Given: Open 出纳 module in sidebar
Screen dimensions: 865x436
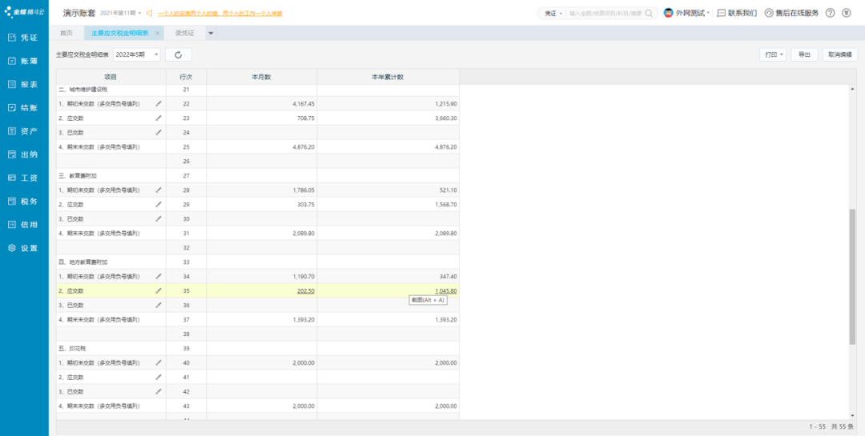Looking at the screenshot, I should point(24,154).
